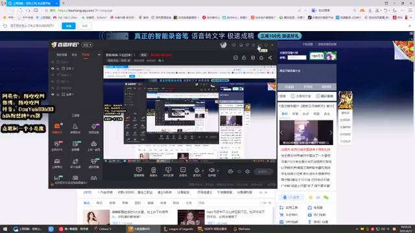The image size is (415, 233).
Task: Go back in news carousel with the left chevron
Action: tap(281, 132)
